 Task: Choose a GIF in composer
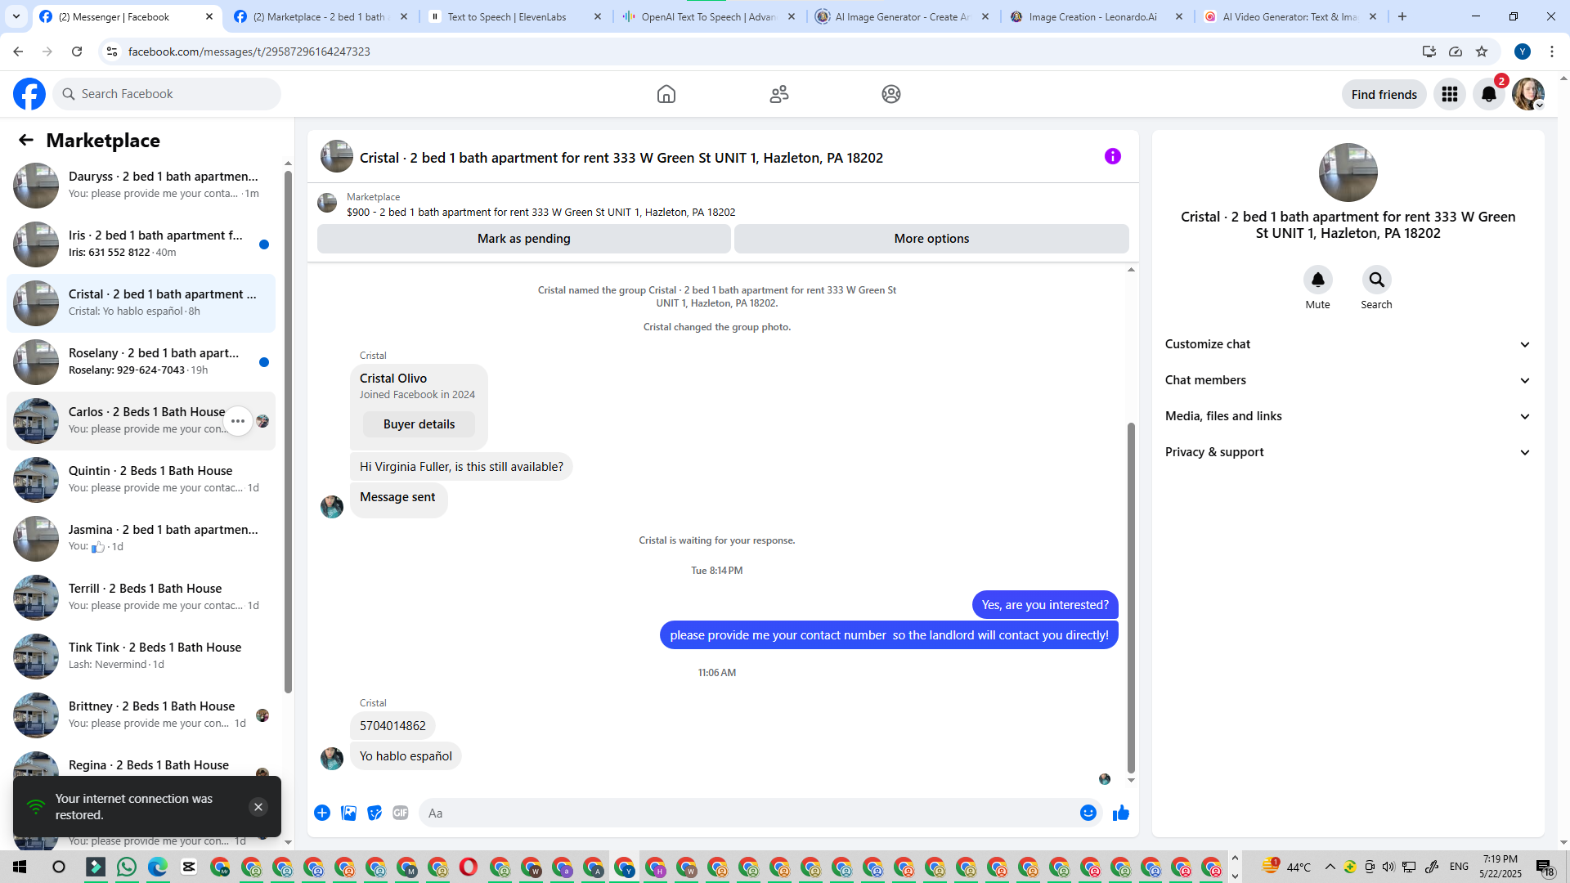[x=401, y=813]
